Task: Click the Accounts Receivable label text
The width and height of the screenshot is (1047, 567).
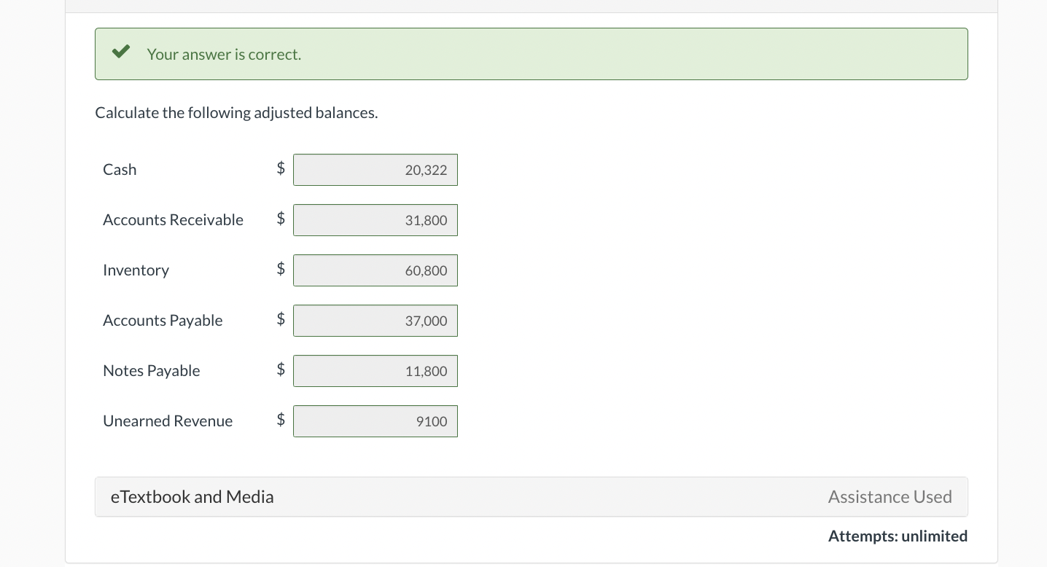Action: (x=173, y=219)
